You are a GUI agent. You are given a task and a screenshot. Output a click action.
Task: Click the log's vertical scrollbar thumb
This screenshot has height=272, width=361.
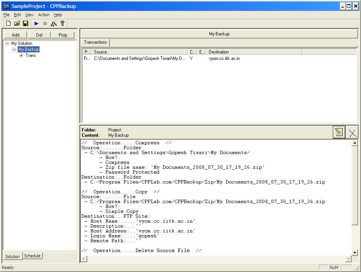tap(355, 185)
